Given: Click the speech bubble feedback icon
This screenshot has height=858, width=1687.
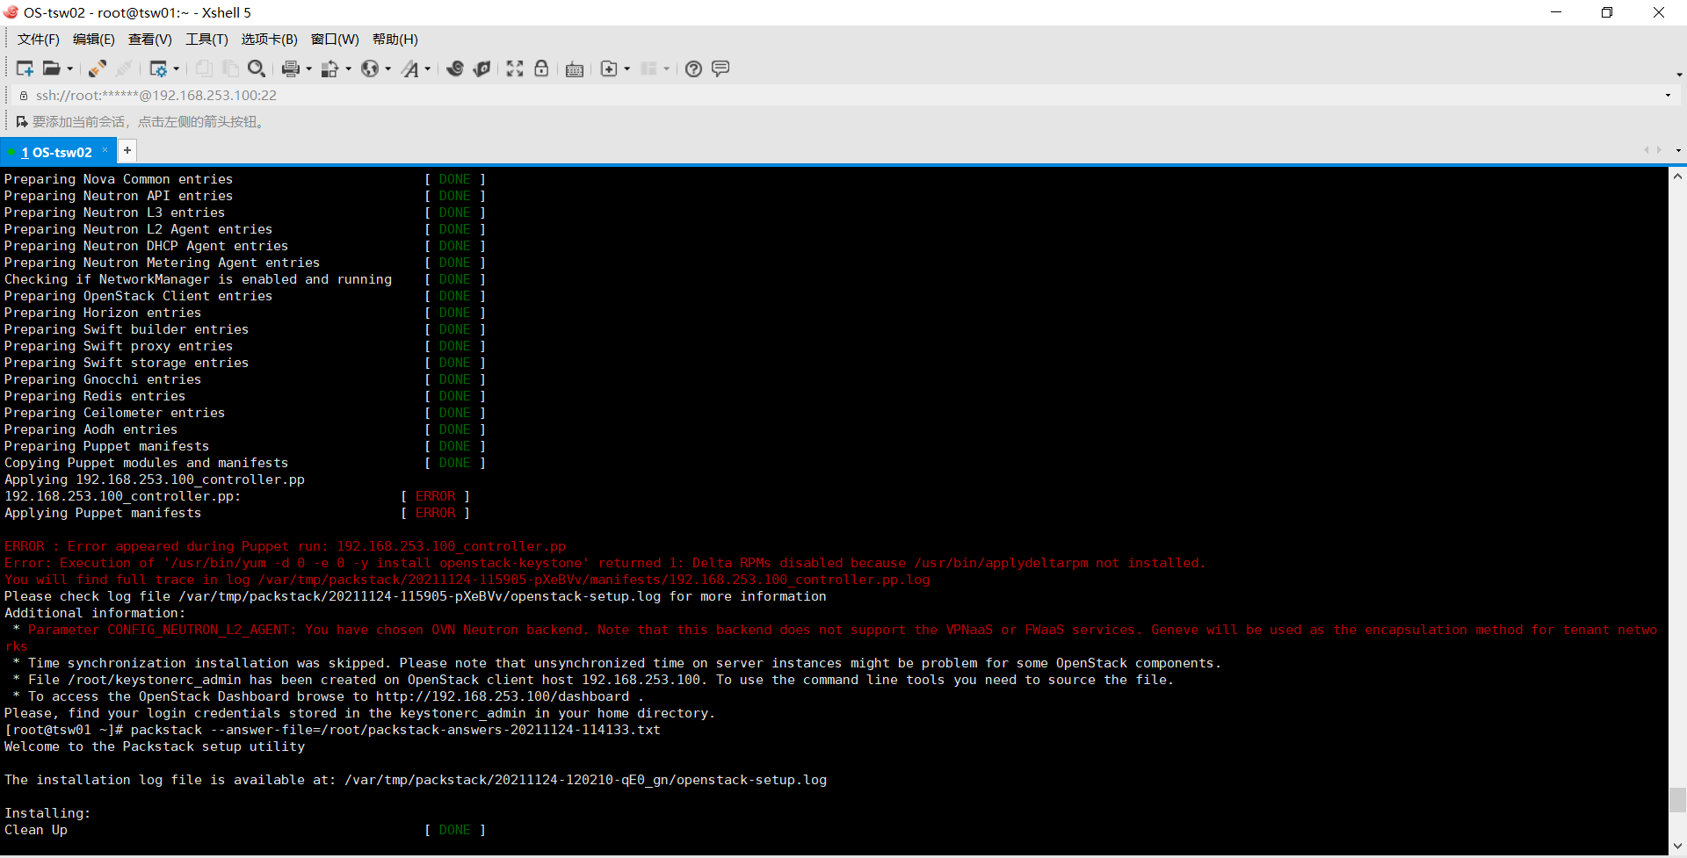Looking at the screenshot, I should coord(720,68).
